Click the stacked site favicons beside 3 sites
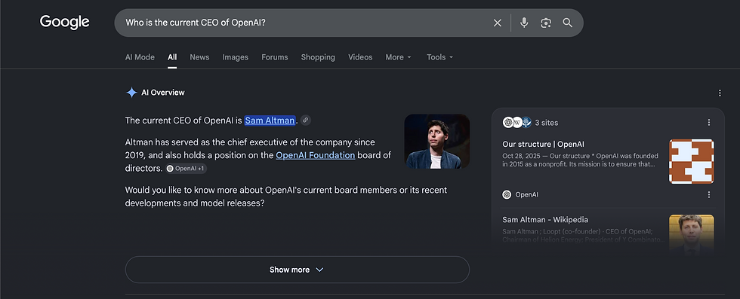This screenshot has height=299, width=740. coord(517,123)
